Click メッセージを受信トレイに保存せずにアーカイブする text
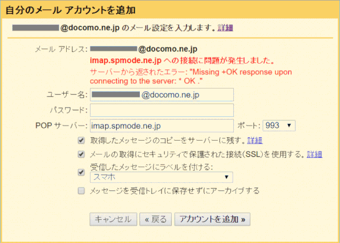The width and height of the screenshot is (340, 243). tap(175, 191)
